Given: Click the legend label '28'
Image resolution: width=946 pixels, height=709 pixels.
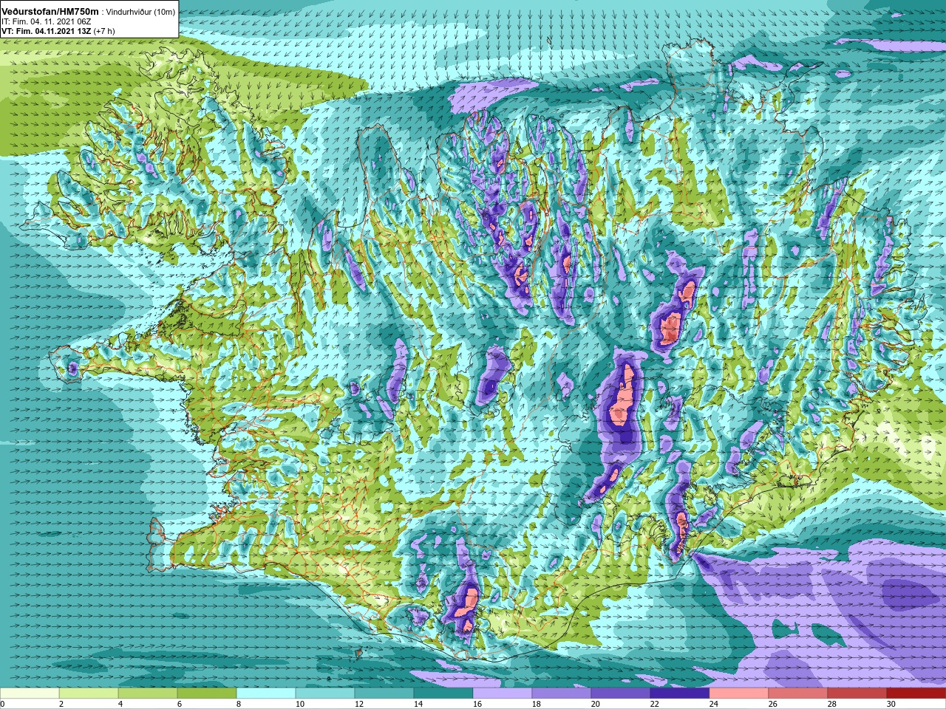Looking at the screenshot, I should (832, 704).
